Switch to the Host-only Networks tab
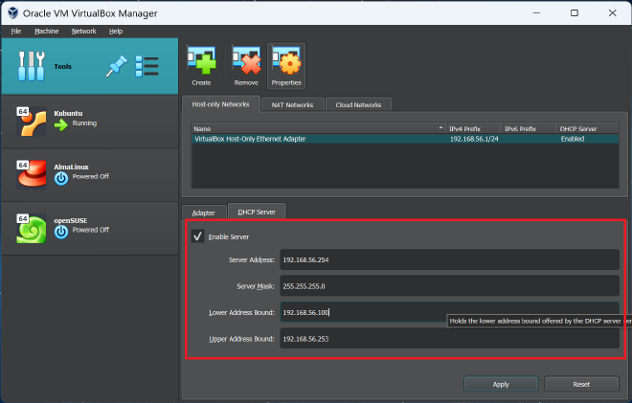Image resolution: width=632 pixels, height=403 pixels. click(x=220, y=104)
